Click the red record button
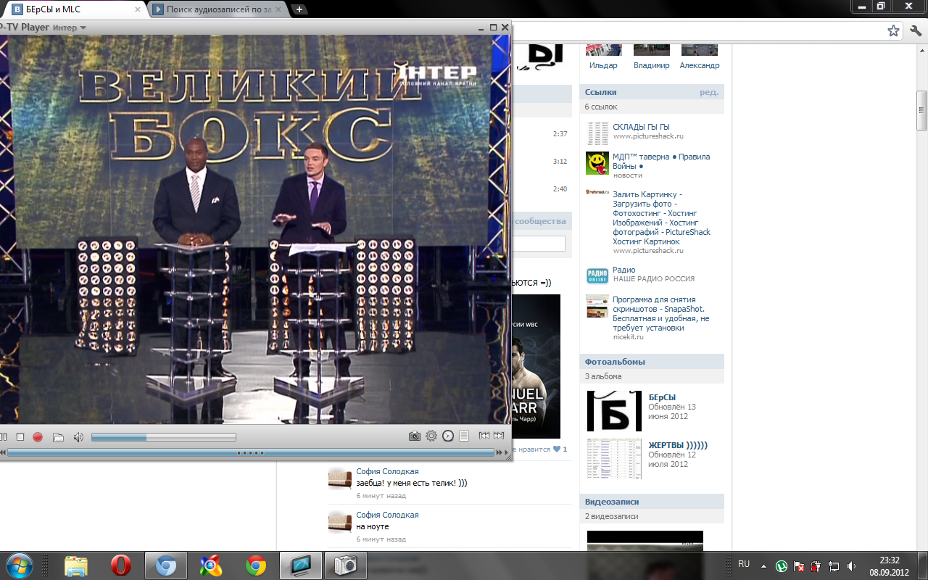Image resolution: width=928 pixels, height=580 pixels. click(x=38, y=437)
